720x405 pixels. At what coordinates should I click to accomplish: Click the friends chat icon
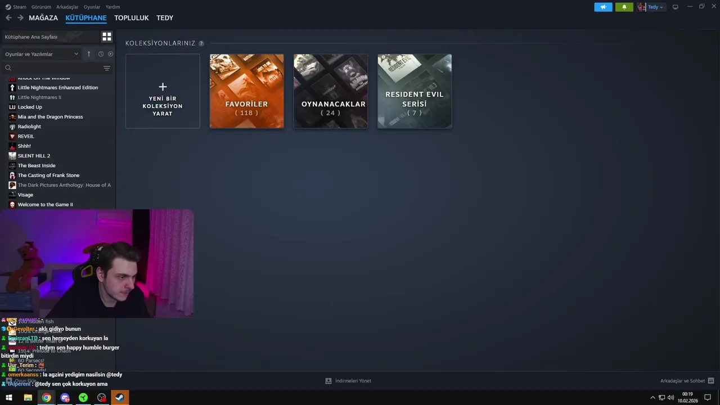[711, 381]
